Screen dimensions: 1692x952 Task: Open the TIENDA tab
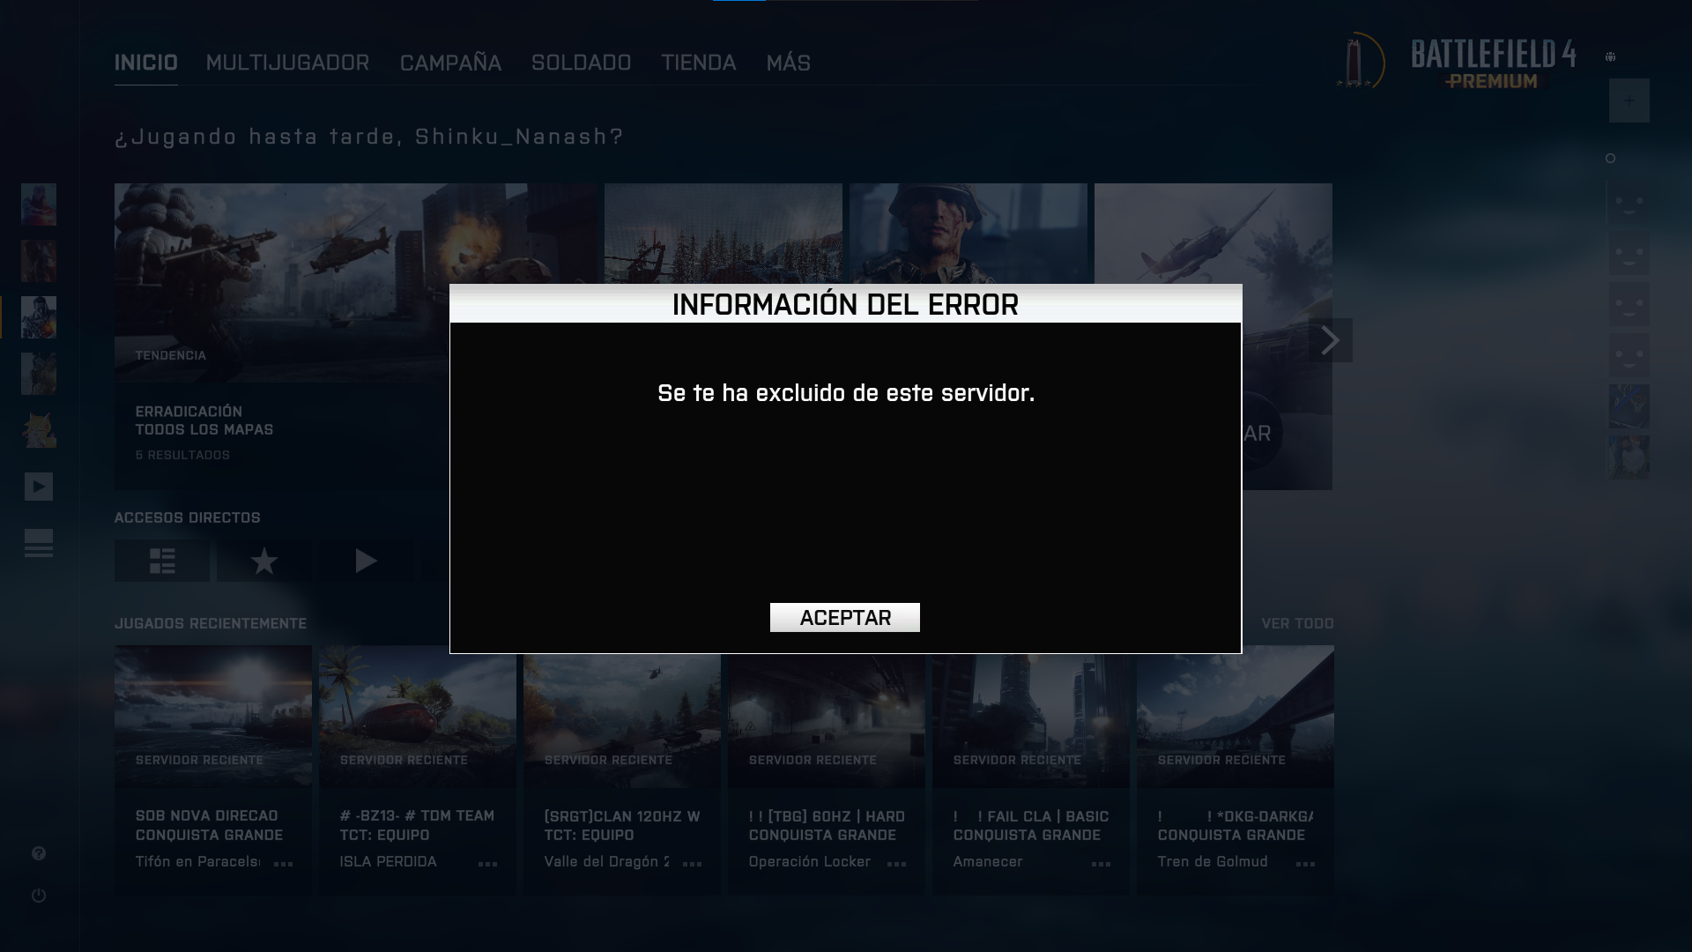698,63
